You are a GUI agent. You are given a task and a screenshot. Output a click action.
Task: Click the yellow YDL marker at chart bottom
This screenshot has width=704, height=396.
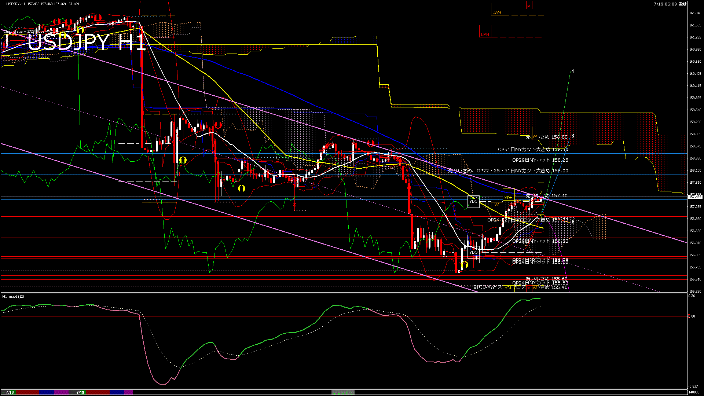click(509, 288)
